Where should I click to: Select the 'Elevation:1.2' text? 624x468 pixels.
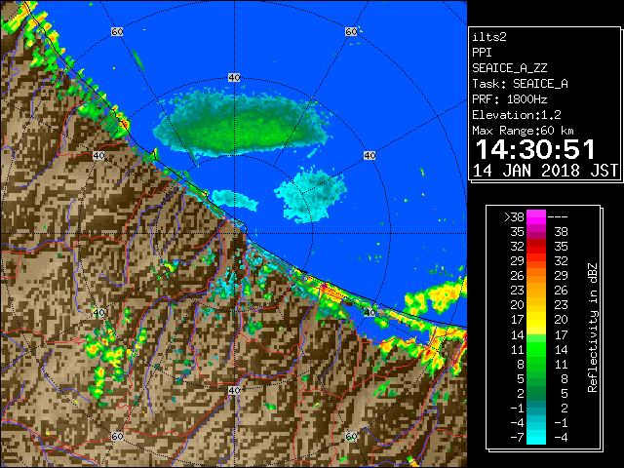tap(517, 115)
